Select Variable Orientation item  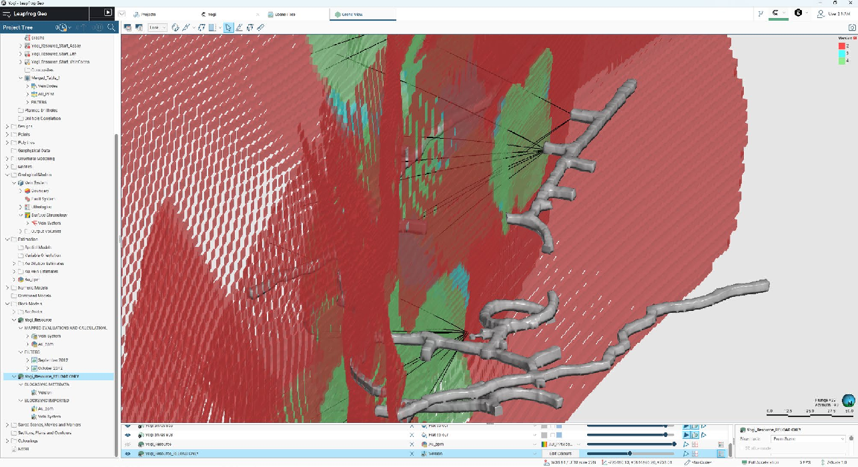coord(43,255)
